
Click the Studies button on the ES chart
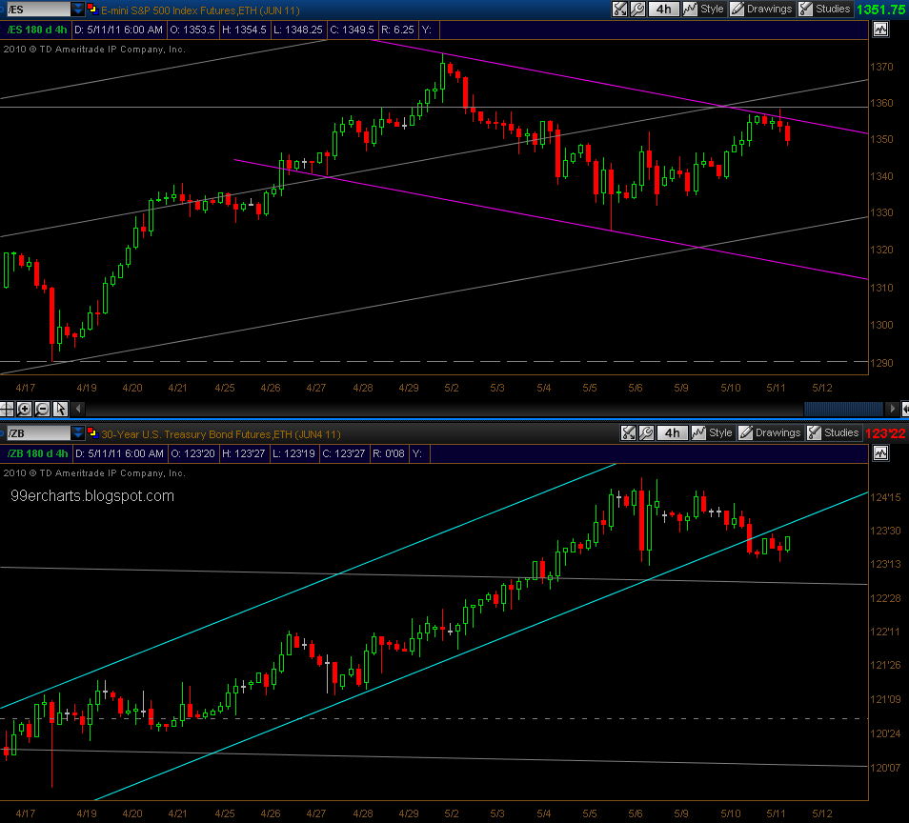pos(824,9)
